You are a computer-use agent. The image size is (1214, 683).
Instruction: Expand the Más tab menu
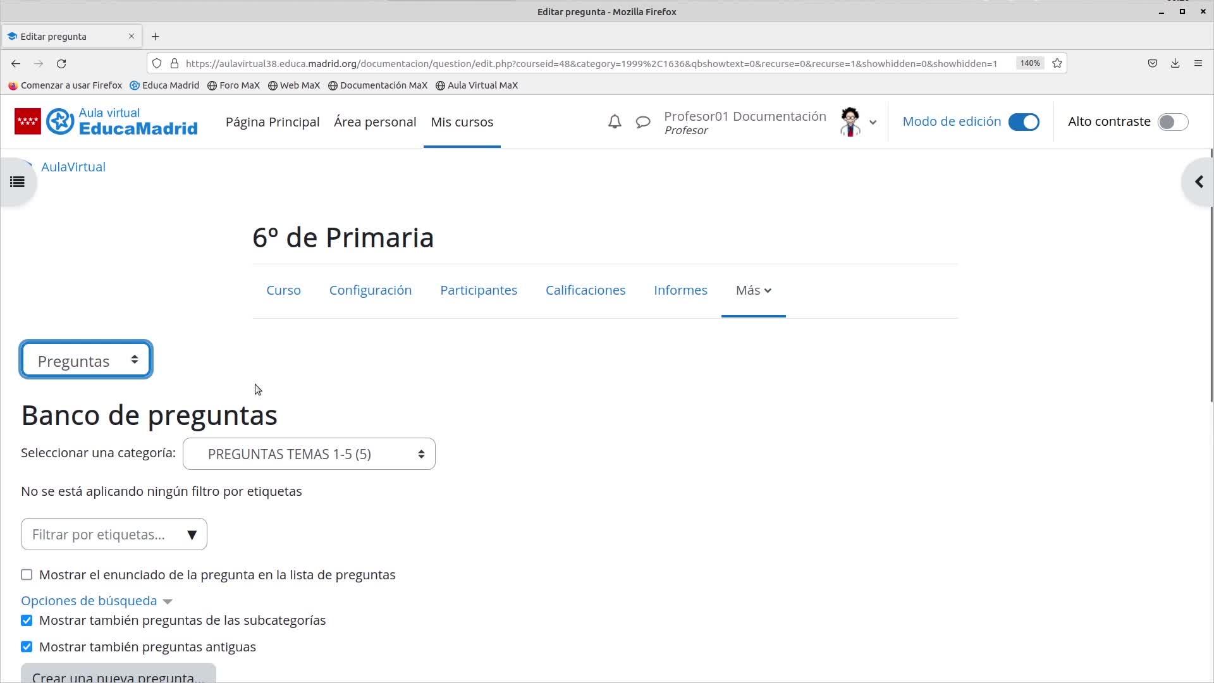pos(753,290)
